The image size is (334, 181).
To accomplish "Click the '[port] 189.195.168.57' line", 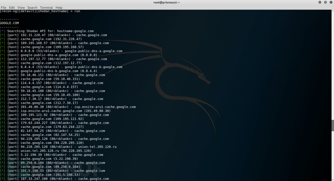I will click(x=55, y=43).
